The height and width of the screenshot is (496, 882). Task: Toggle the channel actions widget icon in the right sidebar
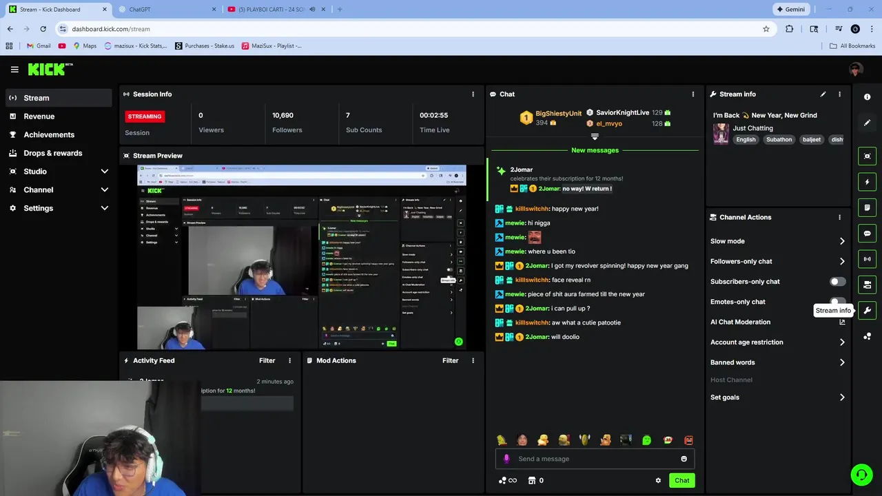(x=867, y=285)
